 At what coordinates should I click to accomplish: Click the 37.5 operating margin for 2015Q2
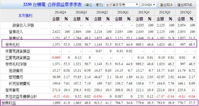192,103
